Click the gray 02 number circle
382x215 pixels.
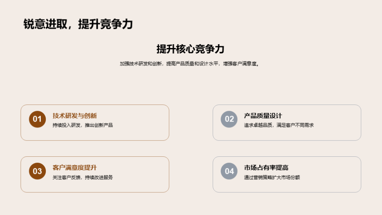click(x=229, y=119)
